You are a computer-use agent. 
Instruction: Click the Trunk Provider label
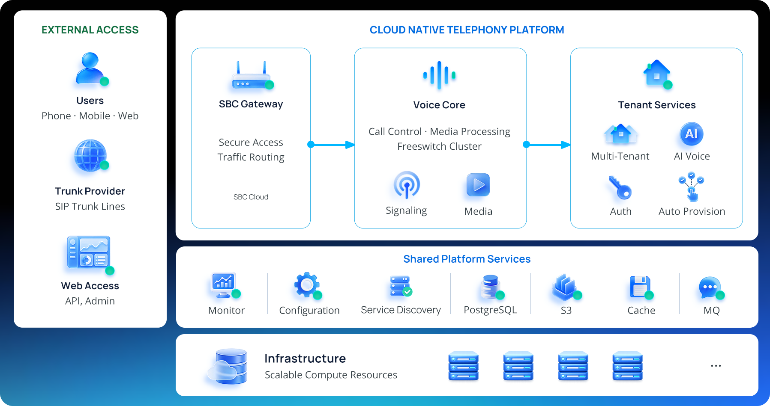point(90,191)
